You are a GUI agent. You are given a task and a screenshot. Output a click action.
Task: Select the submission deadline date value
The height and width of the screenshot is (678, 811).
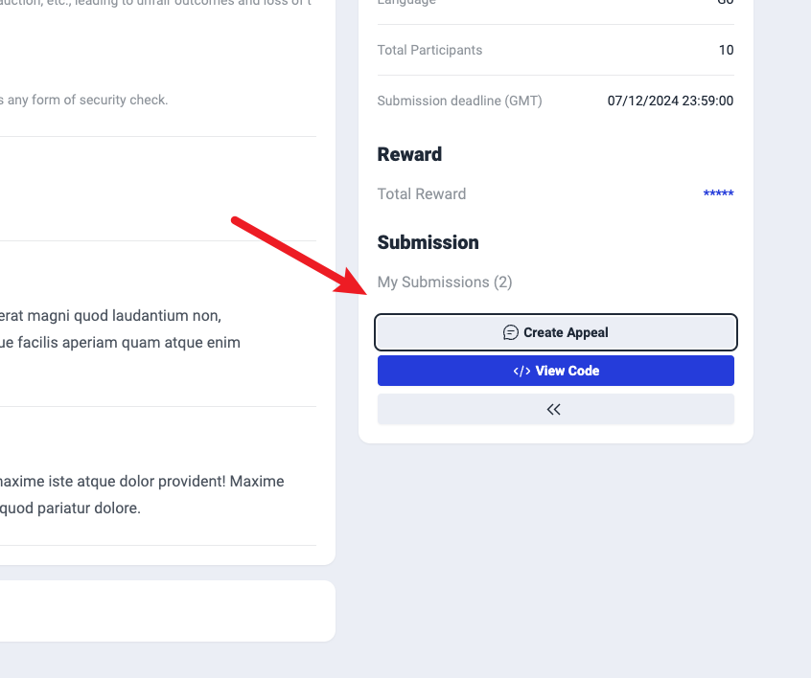pos(670,101)
